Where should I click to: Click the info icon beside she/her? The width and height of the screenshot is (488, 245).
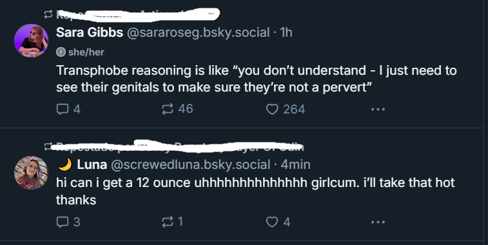point(61,52)
